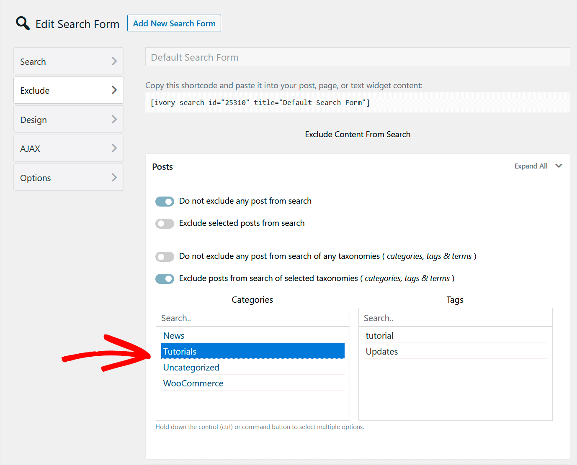Screen dimensions: 577x465
Task: Toggle Do not exclude any post from search
Action: pos(165,201)
